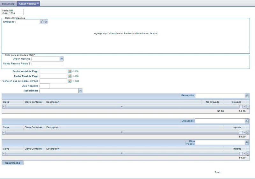255x179 pixels.
Task: Click the Empleado input field
Action: point(28,22)
